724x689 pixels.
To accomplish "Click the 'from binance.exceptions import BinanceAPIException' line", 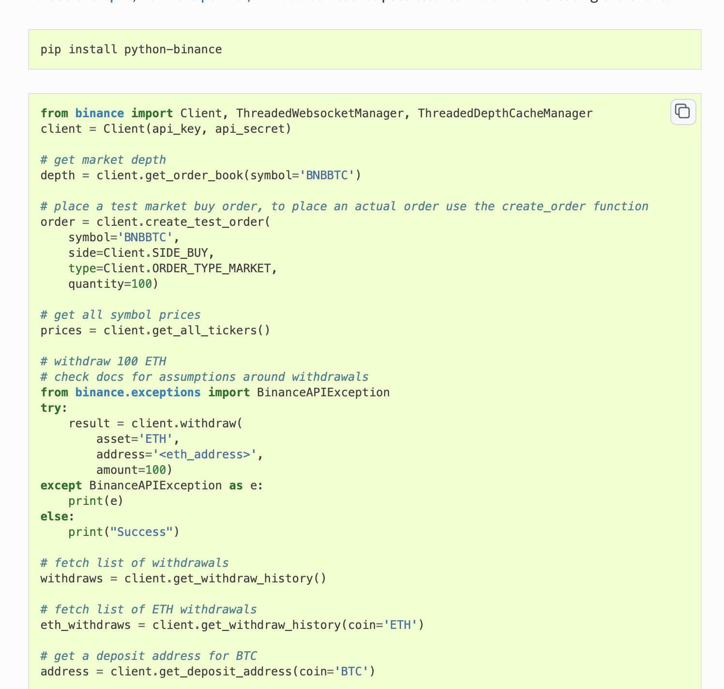I will (215, 392).
